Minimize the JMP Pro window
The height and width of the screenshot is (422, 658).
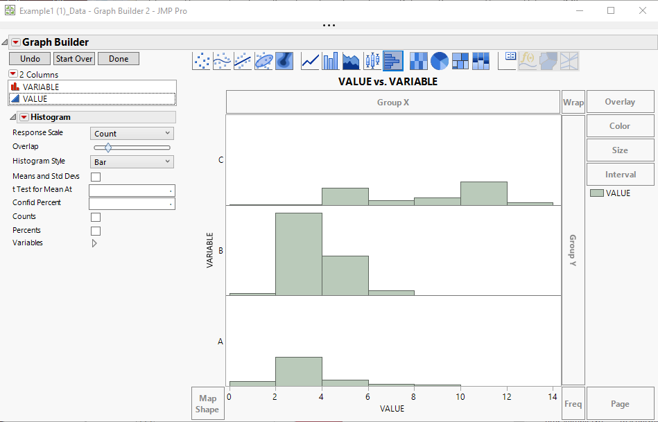point(580,10)
